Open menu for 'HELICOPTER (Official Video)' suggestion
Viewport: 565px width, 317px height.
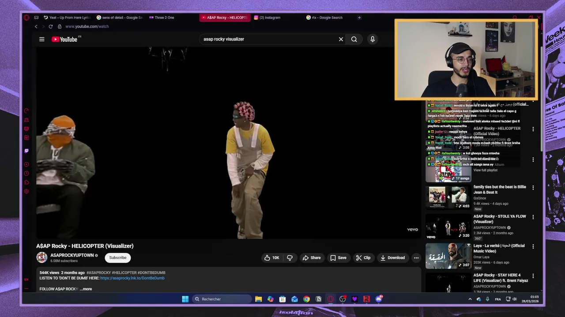coord(533,129)
